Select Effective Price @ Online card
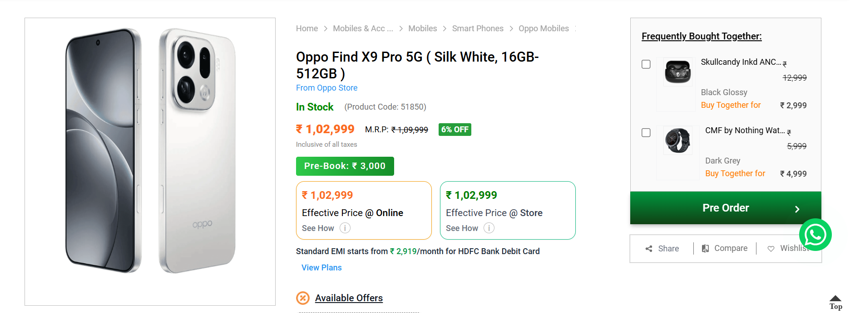The width and height of the screenshot is (850, 313). [x=364, y=210]
